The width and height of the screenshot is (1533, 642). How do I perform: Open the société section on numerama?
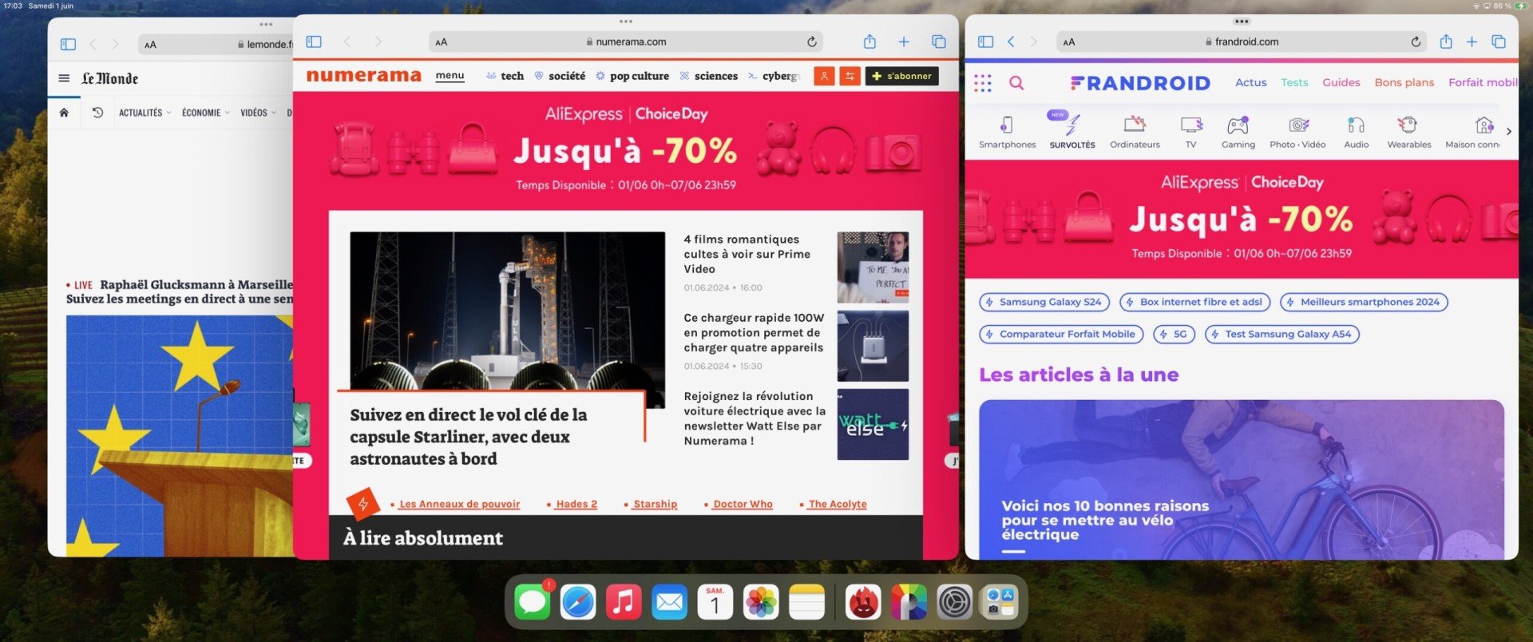pos(560,76)
